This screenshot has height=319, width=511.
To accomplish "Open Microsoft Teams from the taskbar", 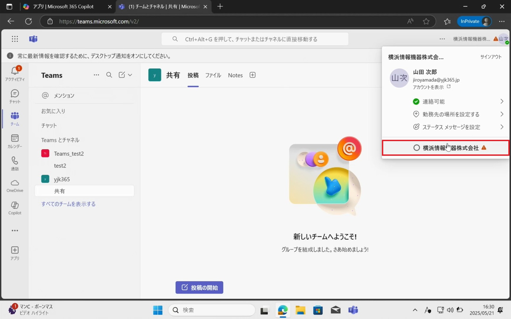I will point(353,310).
